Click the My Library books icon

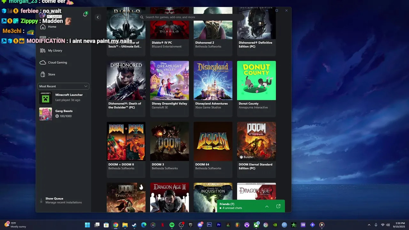coord(43,50)
